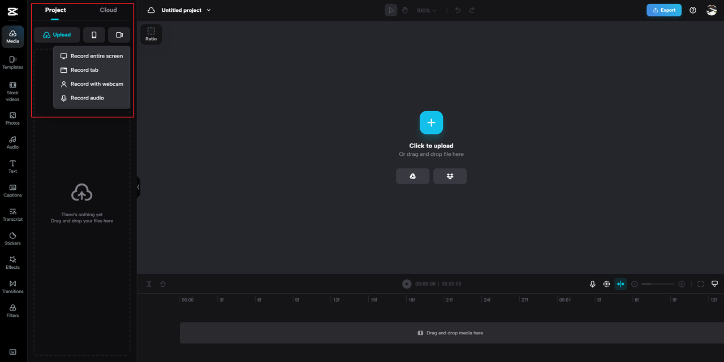This screenshot has width=724, height=362.
Task: Toggle the magnetic snapping icon in timeline
Action: point(606,284)
